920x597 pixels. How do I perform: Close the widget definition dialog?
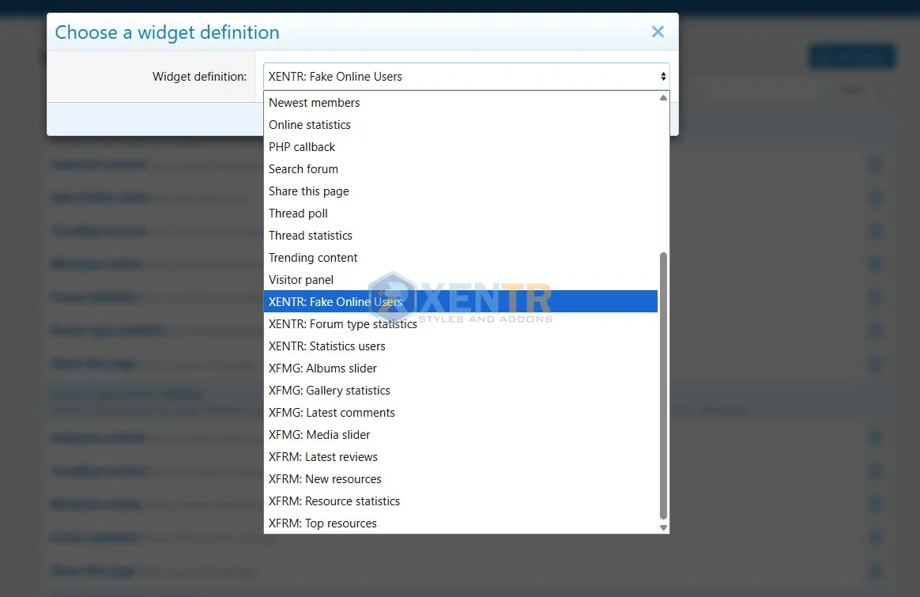pyautogui.click(x=658, y=32)
